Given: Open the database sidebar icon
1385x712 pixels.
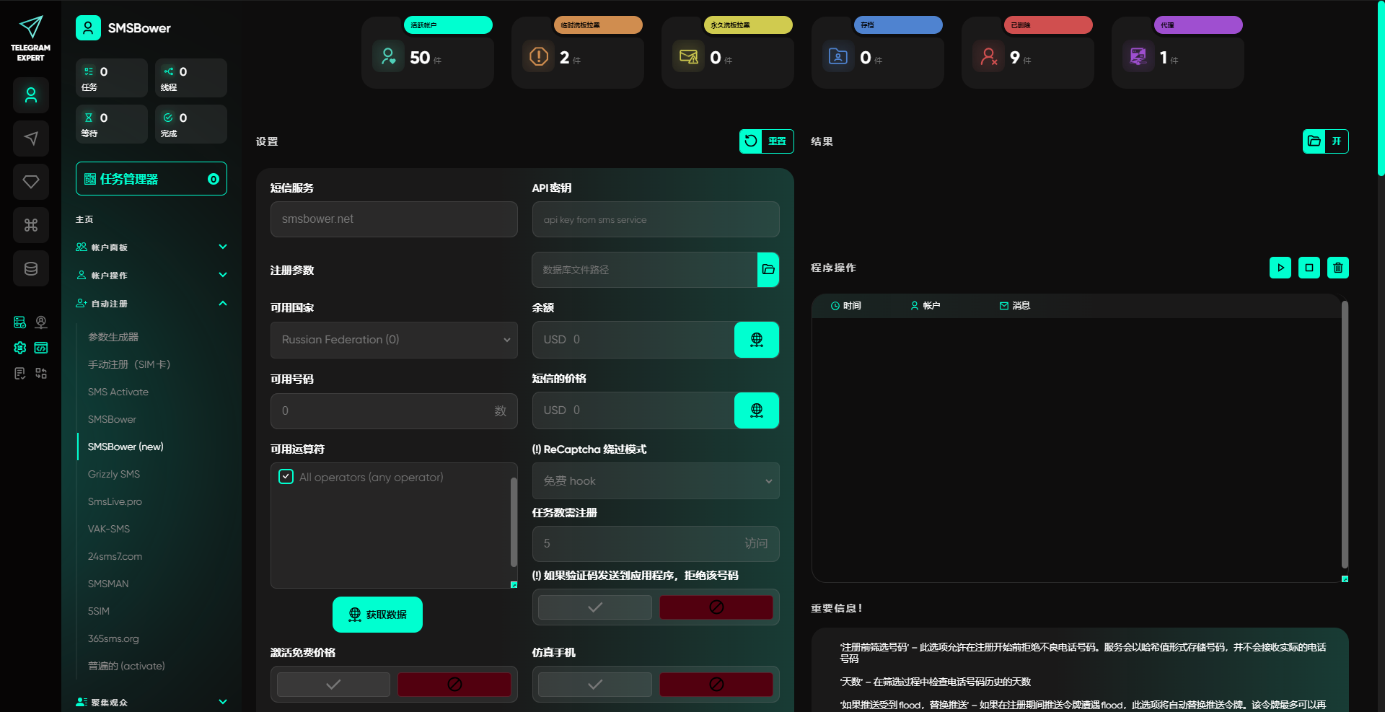Looking at the screenshot, I should click(31, 268).
